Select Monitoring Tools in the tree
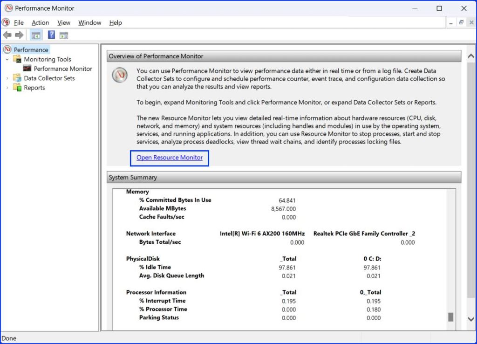Image resolution: width=477 pixels, height=344 pixels. coord(48,59)
